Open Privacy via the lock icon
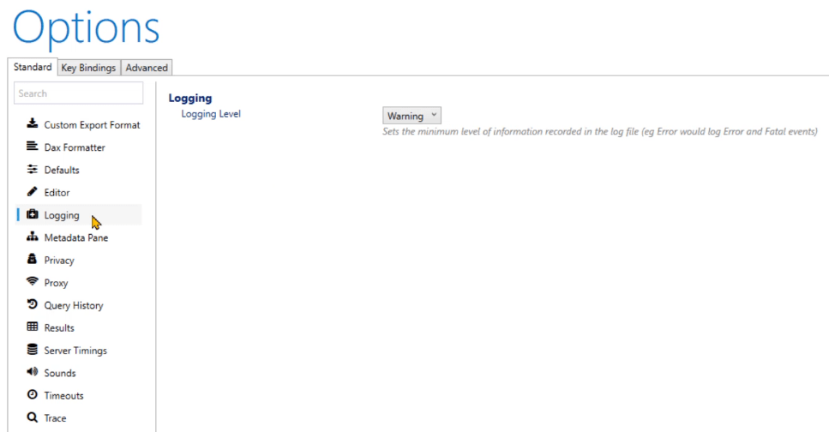The width and height of the screenshot is (829, 432). coord(33,259)
